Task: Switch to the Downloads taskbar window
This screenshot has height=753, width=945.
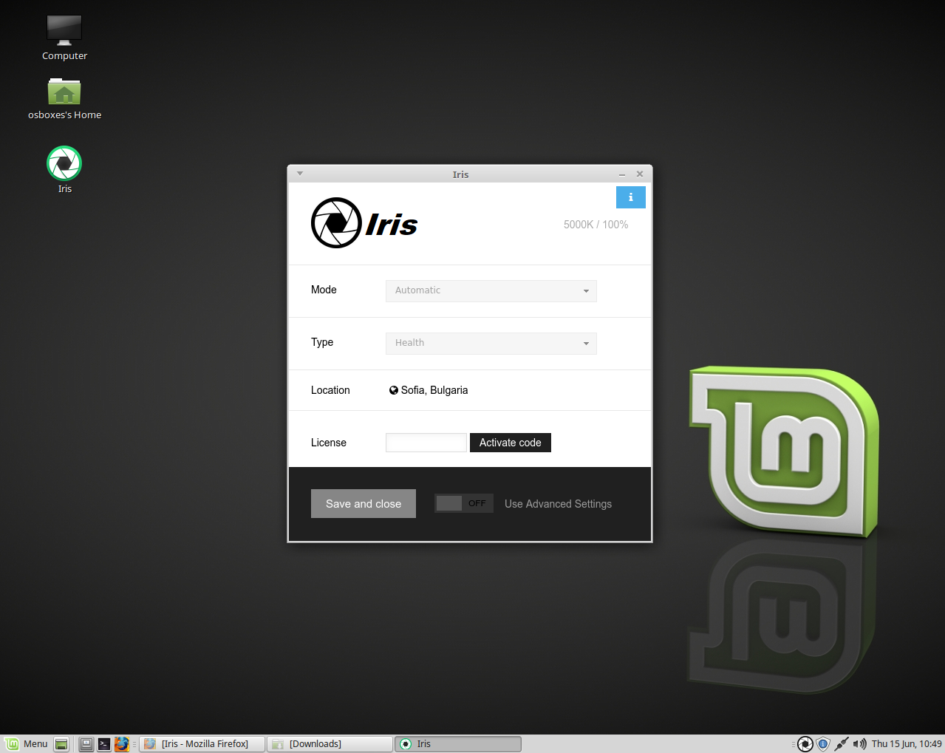Action: (x=330, y=744)
